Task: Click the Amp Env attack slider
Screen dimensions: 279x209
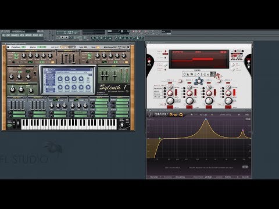Action: point(63,59)
